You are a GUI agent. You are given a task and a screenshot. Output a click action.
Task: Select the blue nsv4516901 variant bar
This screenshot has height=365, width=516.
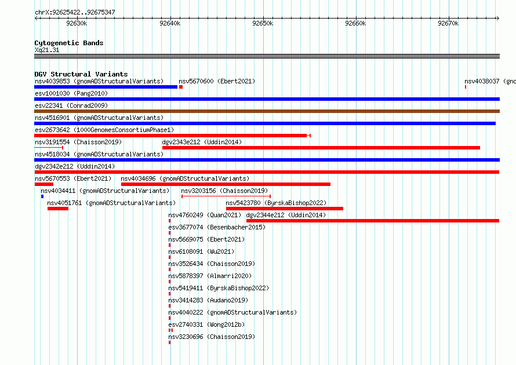[265, 123]
